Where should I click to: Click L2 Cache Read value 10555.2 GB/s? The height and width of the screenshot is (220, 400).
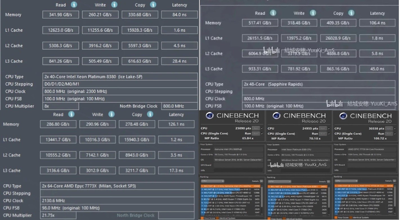58,155
